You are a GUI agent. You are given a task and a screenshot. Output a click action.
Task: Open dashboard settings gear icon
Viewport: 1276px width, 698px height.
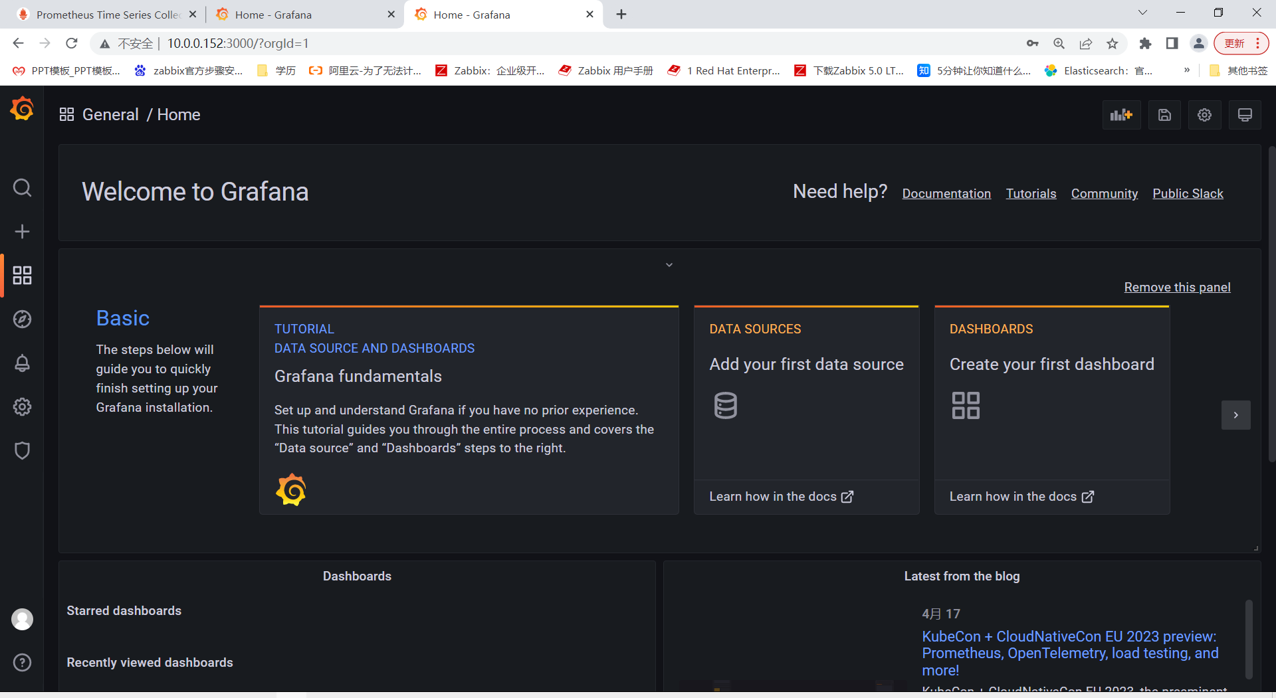(1204, 115)
